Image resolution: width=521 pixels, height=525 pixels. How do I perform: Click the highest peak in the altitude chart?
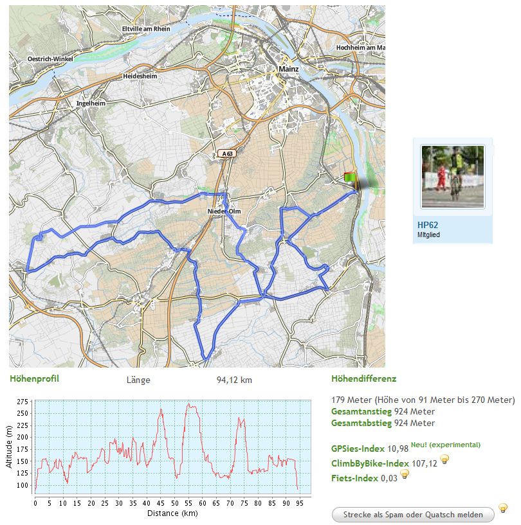pyautogui.click(x=188, y=404)
